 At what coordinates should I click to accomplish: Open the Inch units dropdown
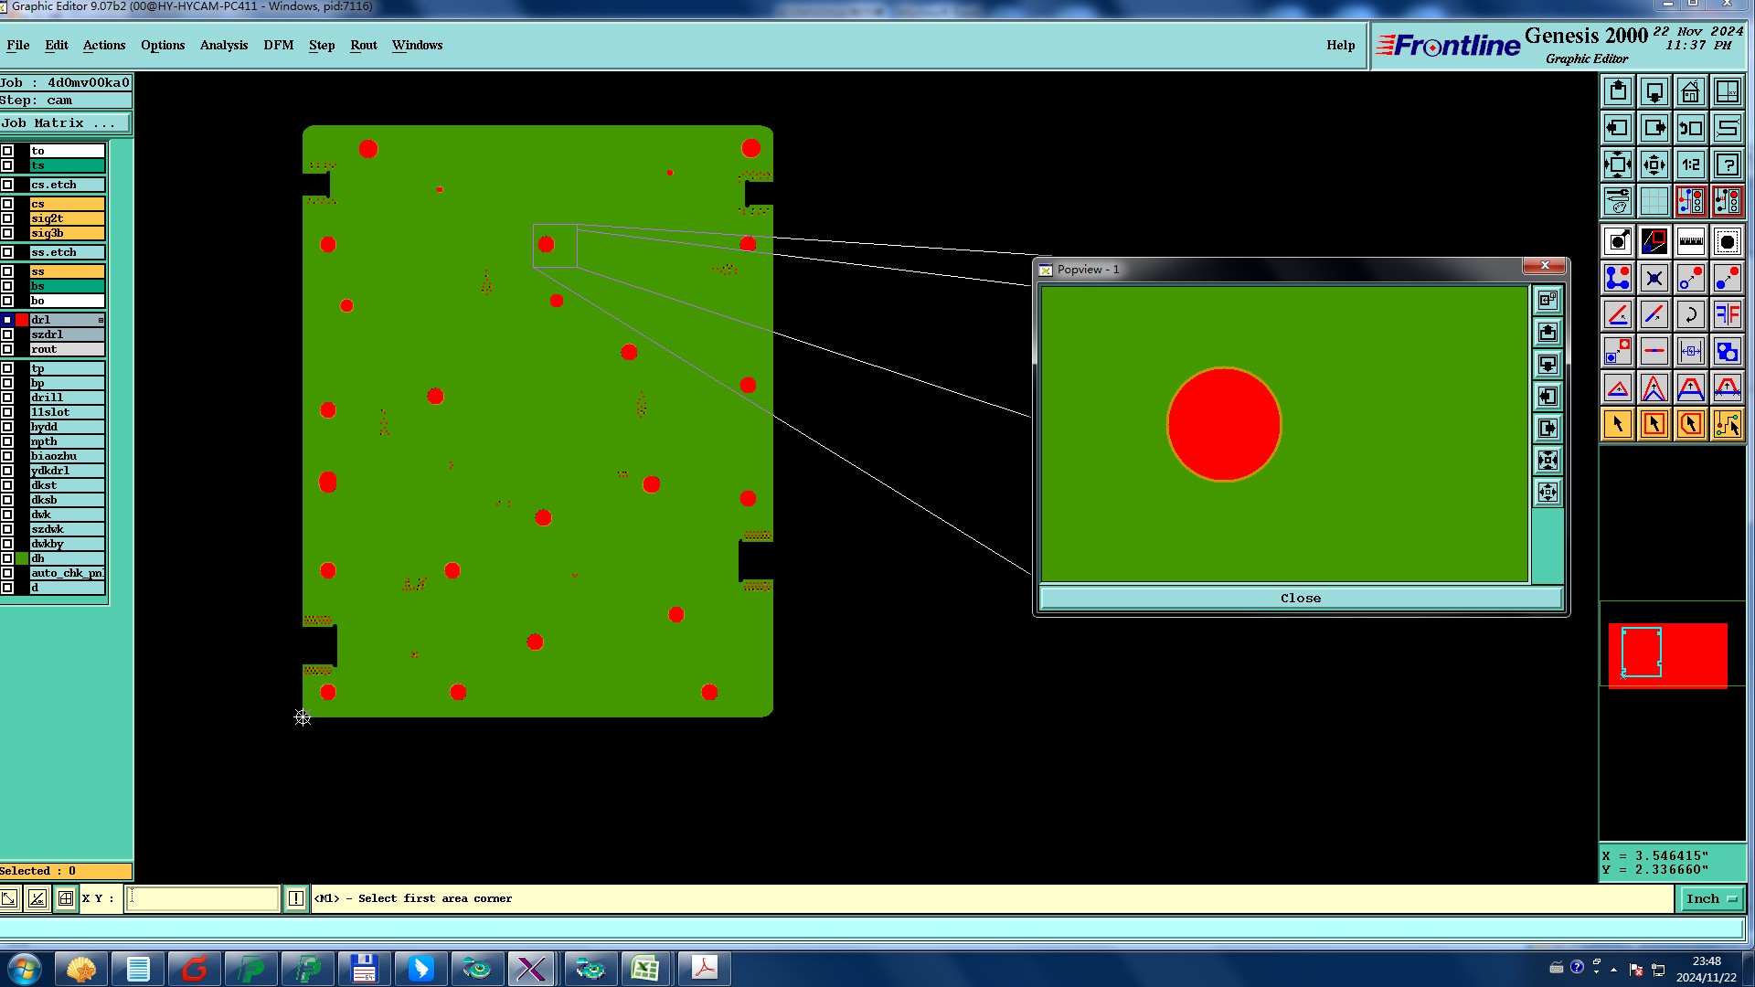(x=1710, y=899)
